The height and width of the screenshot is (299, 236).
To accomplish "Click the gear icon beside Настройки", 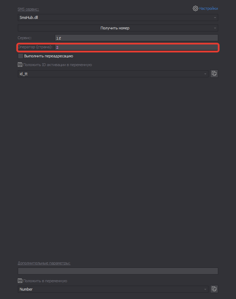I will tap(196, 8).
